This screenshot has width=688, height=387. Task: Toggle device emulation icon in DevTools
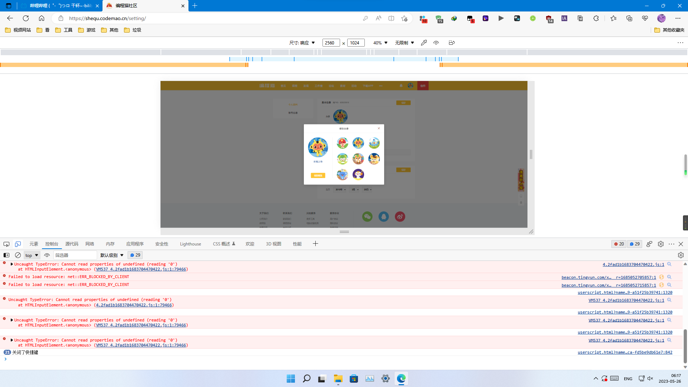click(x=18, y=244)
